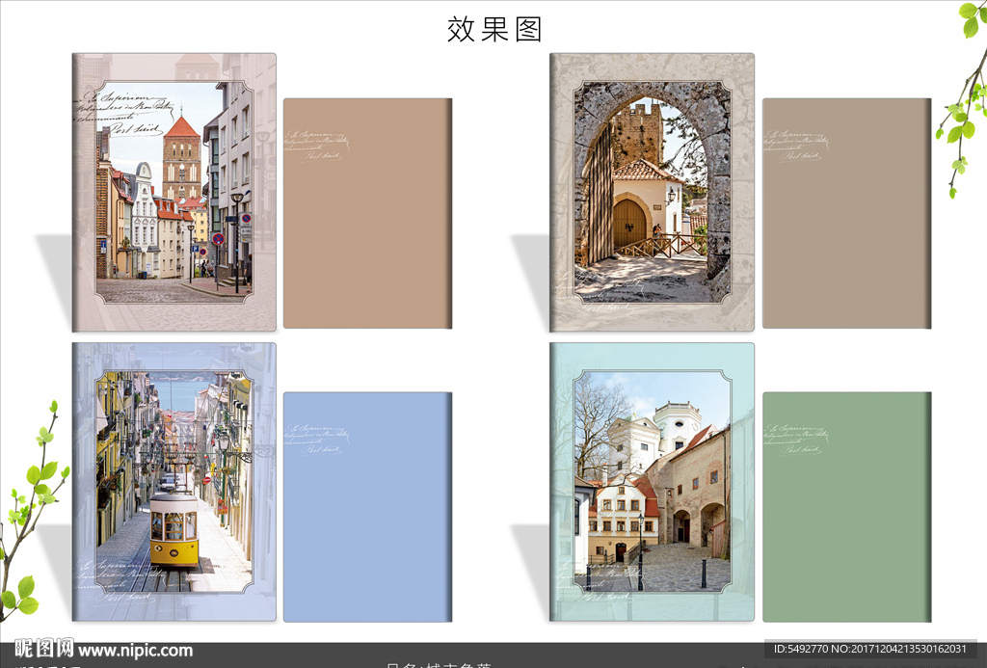This screenshot has height=668, width=987.
Task: Open the yellow tram street cover
Action: click(x=173, y=482)
